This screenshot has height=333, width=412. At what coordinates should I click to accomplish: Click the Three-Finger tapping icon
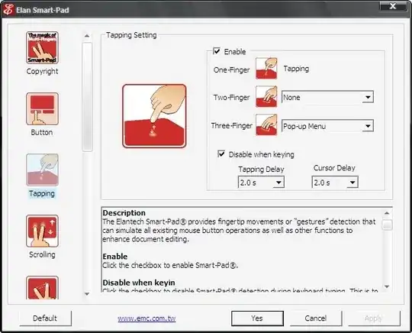pyautogui.click(x=266, y=124)
